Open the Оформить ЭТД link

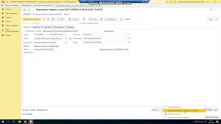tap(42, 110)
